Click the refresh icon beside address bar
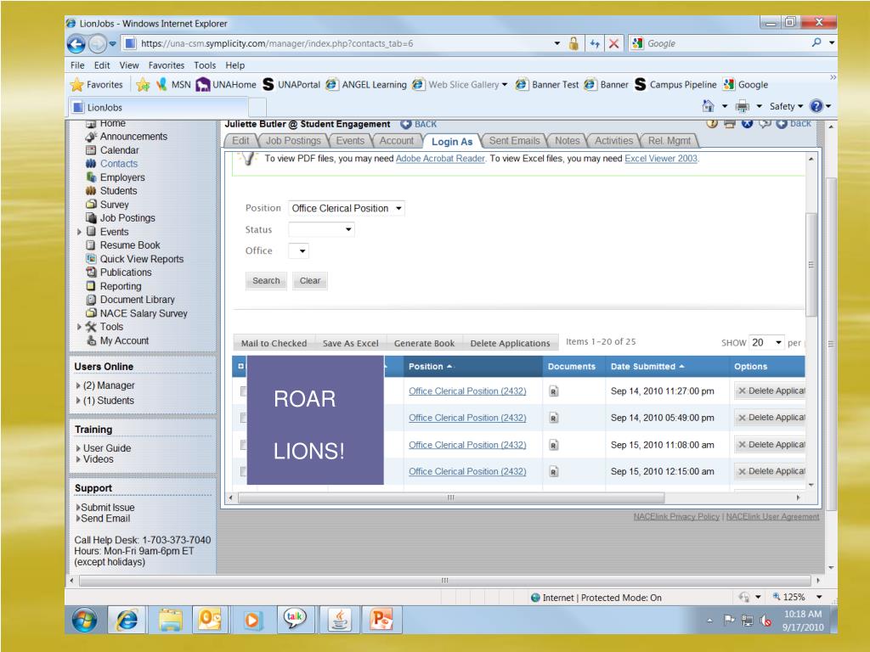The width and height of the screenshot is (870, 652). coord(594,44)
